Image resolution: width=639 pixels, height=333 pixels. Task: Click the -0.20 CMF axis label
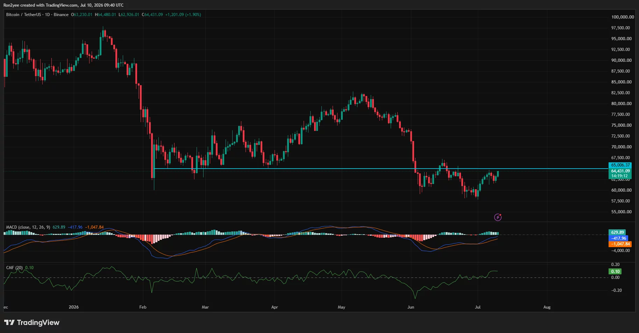[x=616, y=290]
